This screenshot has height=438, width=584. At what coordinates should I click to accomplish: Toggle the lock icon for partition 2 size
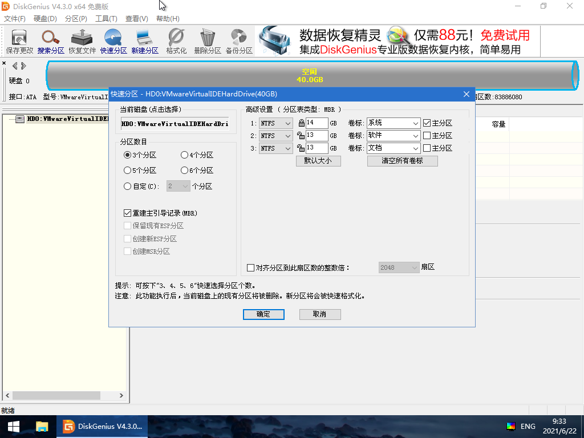301,136
